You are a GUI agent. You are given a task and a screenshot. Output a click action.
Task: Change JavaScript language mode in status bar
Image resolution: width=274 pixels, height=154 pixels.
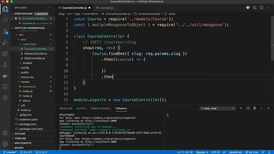tap(235, 152)
